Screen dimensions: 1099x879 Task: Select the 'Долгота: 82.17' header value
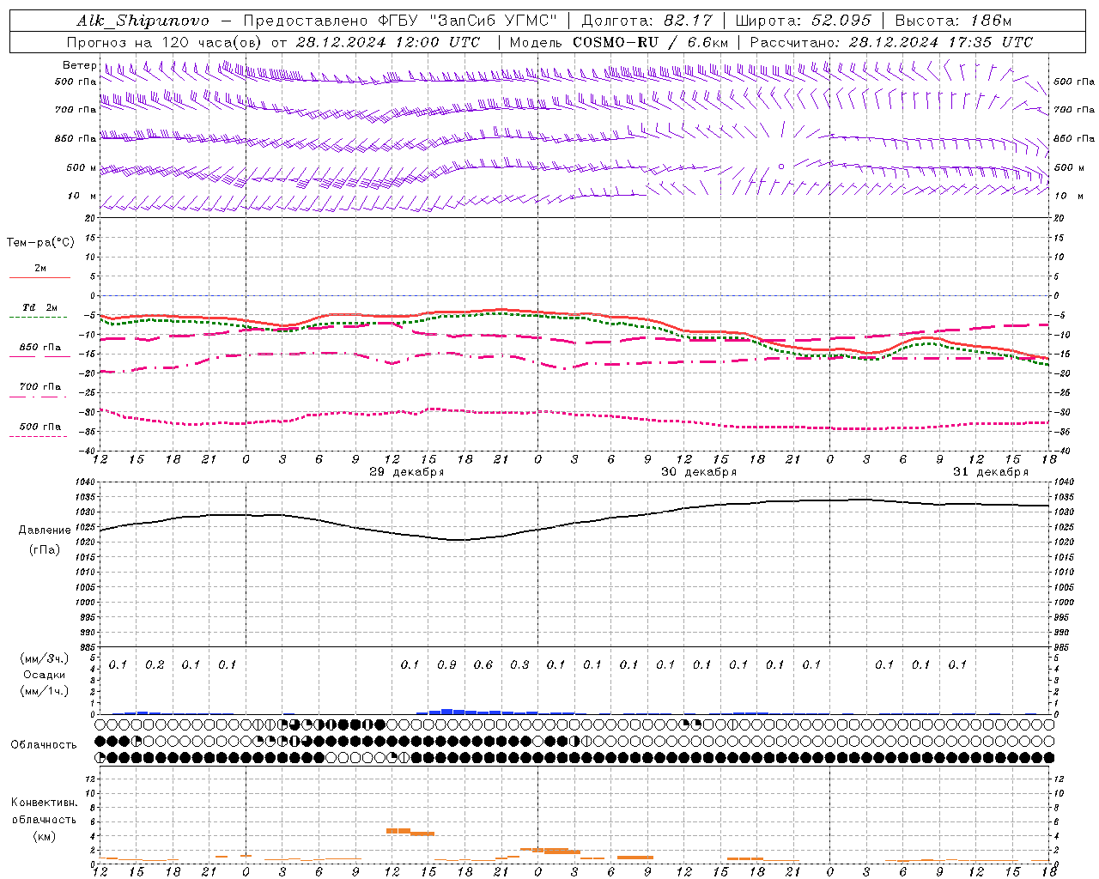(647, 21)
